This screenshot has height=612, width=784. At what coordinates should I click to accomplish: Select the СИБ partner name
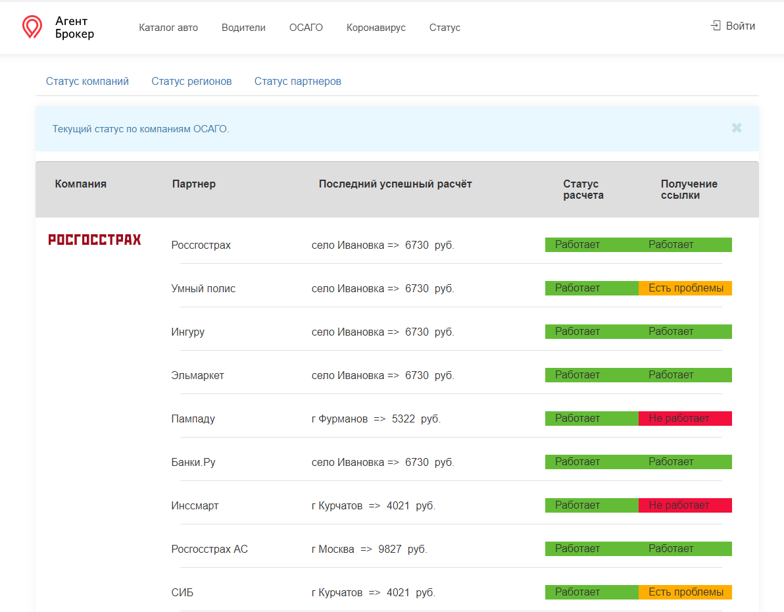tap(182, 592)
